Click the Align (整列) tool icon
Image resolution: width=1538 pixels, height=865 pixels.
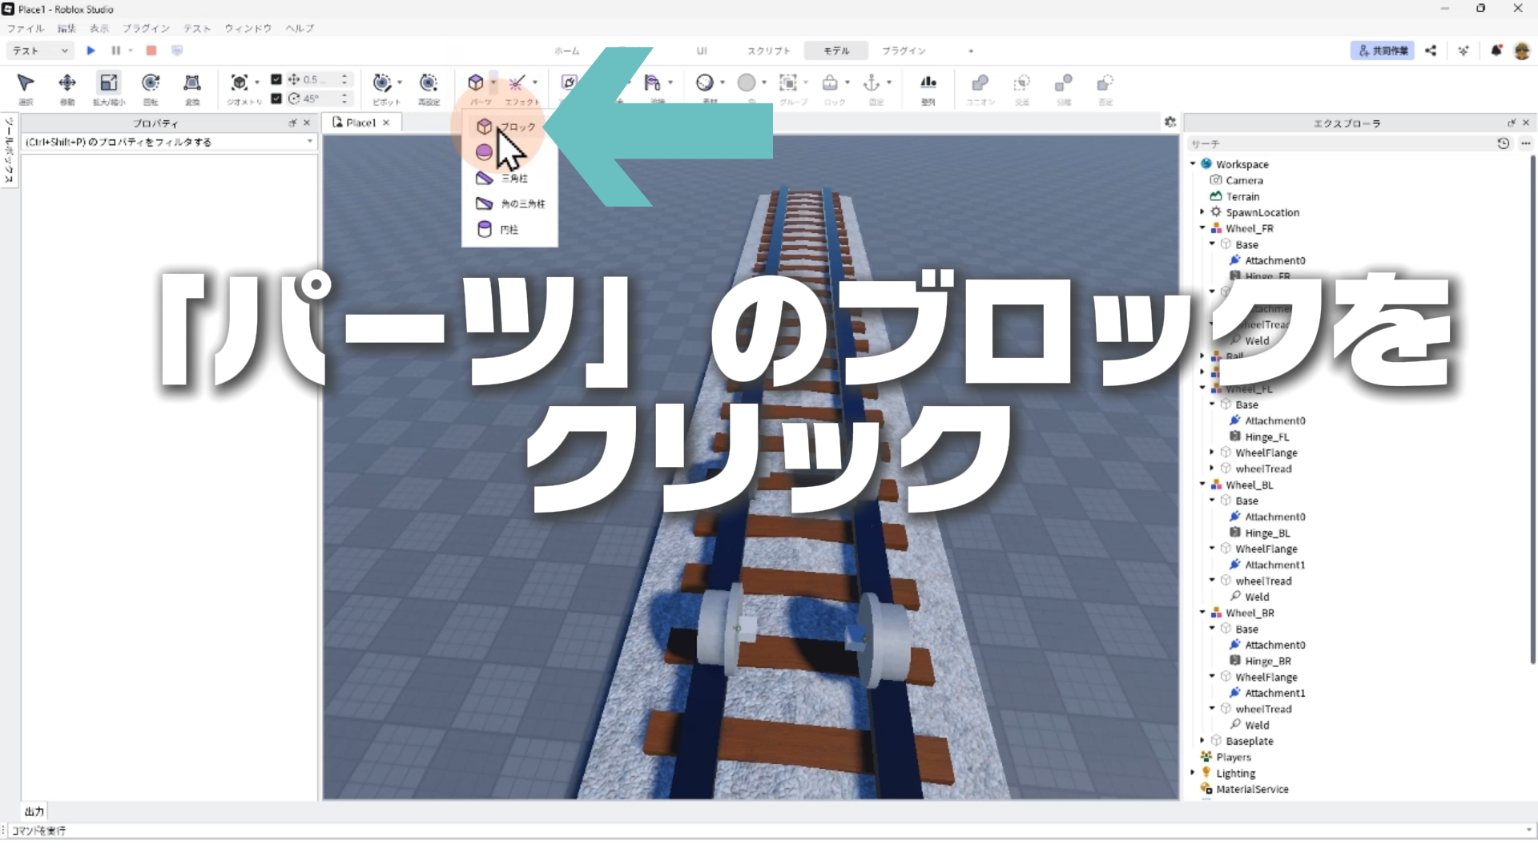pyautogui.click(x=928, y=83)
